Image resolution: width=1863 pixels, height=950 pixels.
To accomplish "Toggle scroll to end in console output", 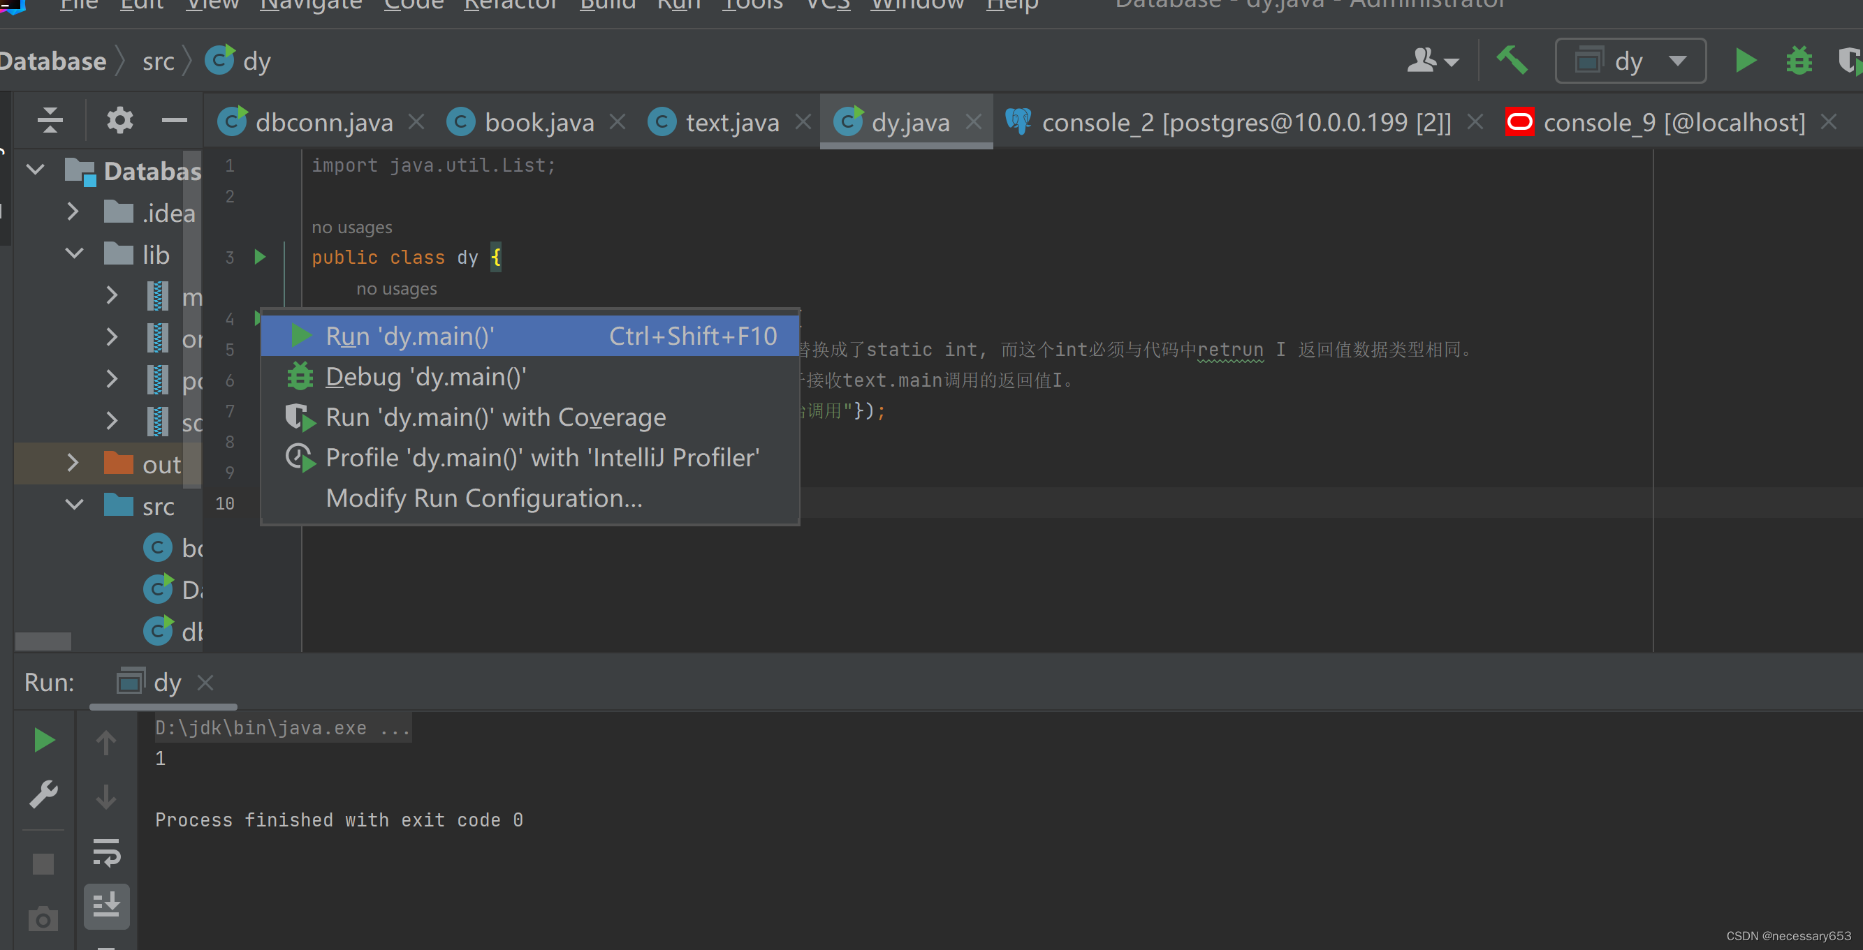I will (107, 906).
